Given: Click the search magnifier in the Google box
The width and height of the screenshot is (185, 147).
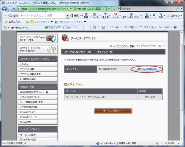Looking at the screenshot, I should pyautogui.click(x=178, y=8).
